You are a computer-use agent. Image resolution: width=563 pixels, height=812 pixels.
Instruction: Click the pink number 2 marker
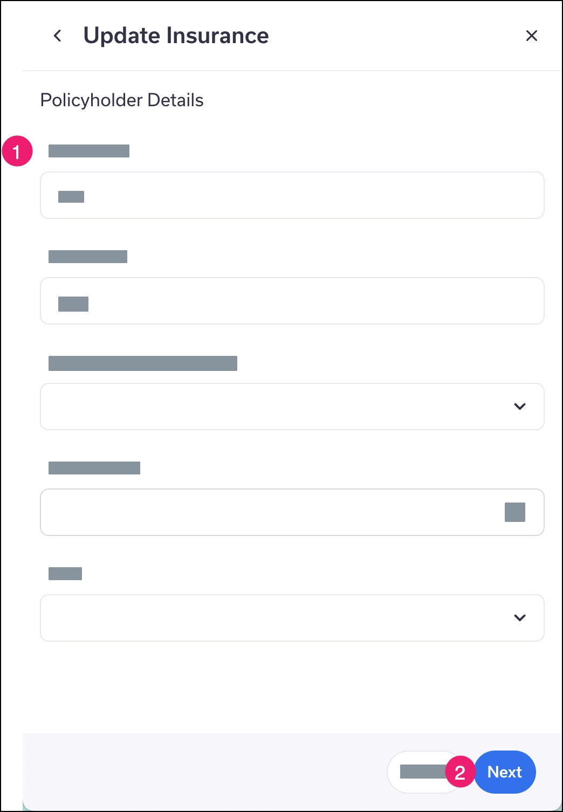coord(460,772)
